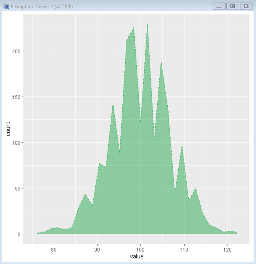This screenshot has height=264, width=256.
Task: Click the 50 tick label on y-axis
Action: coord(18,189)
